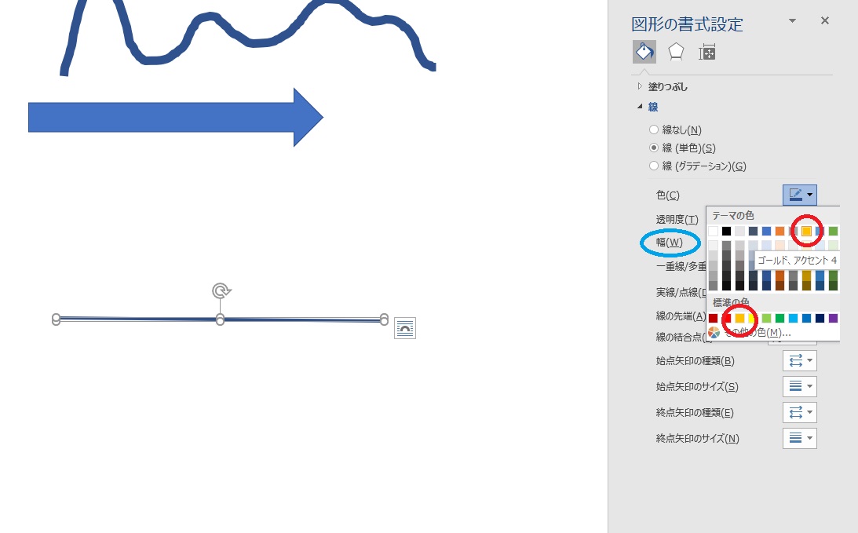Select the blue right arrow shape
The image size is (858, 533).
pos(176,117)
